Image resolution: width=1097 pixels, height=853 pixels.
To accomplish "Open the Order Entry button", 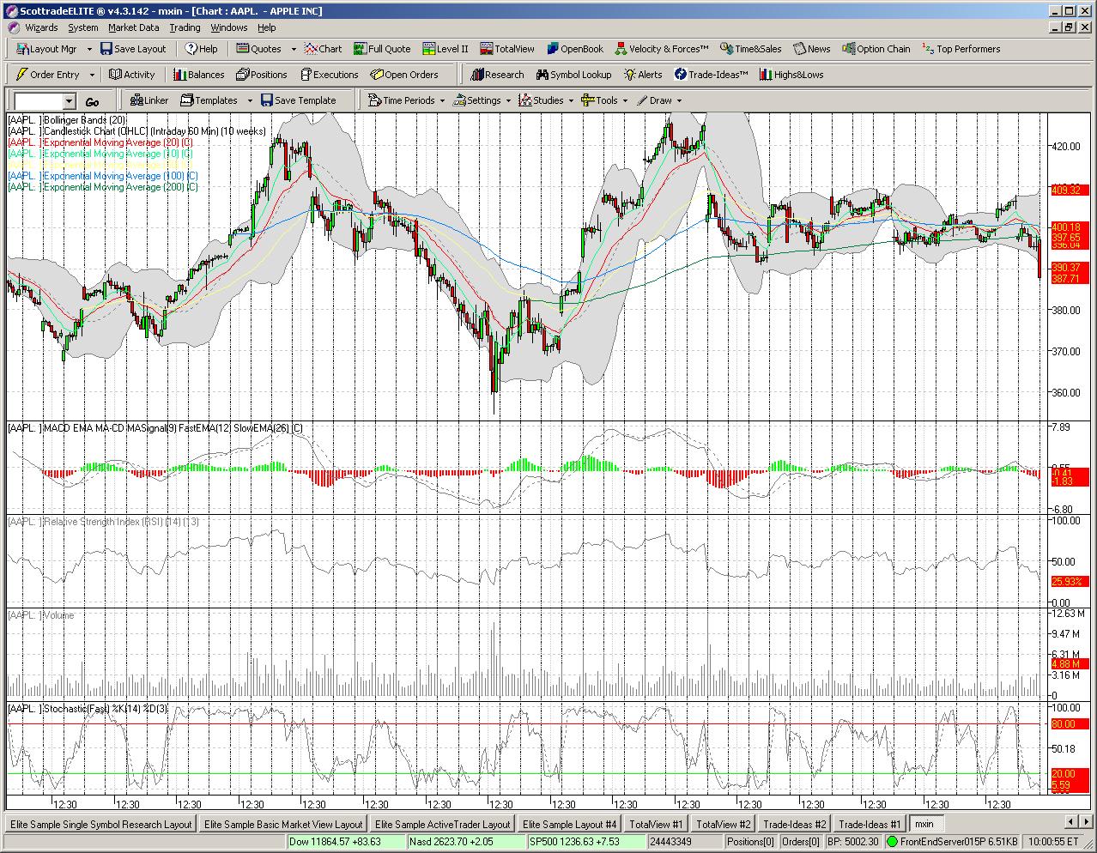I will [x=49, y=75].
